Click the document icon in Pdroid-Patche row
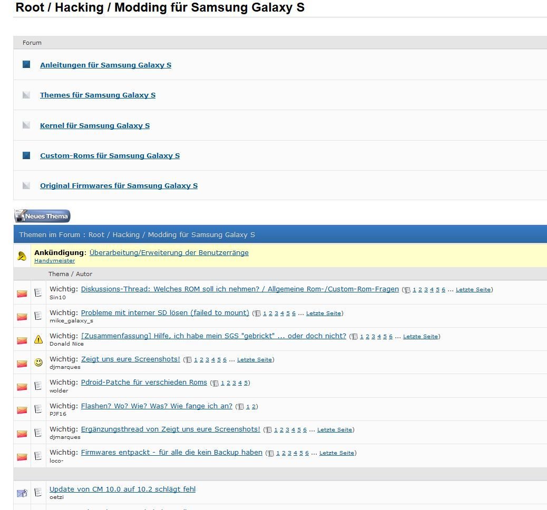Screen dimensions: 547x510 pos(38,386)
